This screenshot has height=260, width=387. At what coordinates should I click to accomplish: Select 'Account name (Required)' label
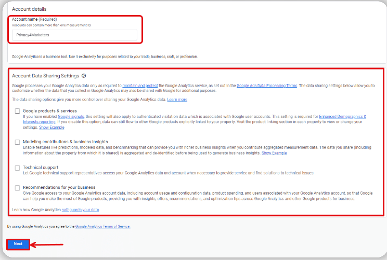(x=34, y=19)
